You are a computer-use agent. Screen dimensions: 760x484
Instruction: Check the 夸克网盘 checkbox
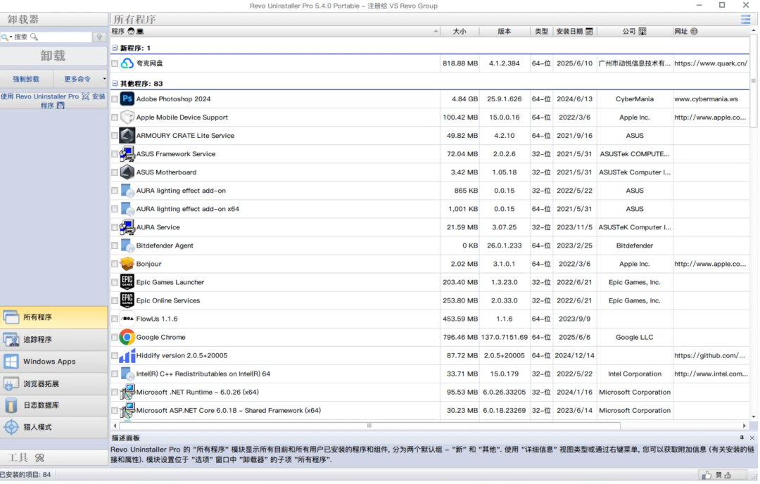tap(115, 63)
